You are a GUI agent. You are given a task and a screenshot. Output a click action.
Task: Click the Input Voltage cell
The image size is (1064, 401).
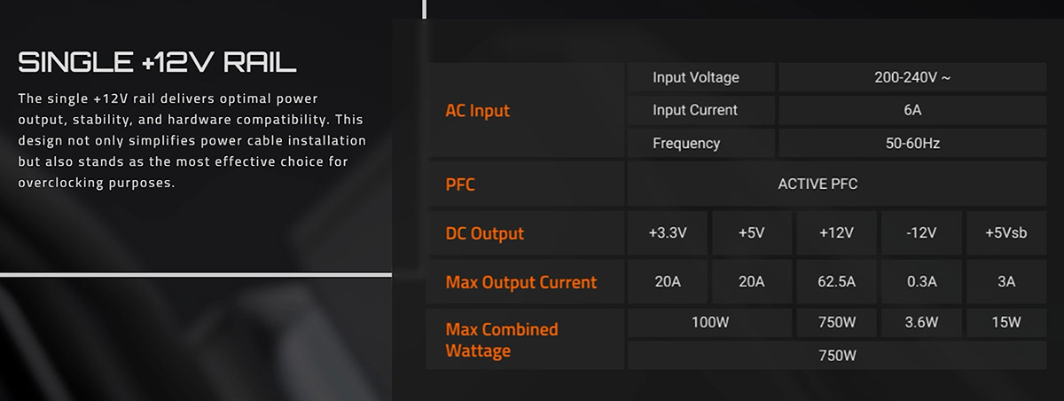700,77
